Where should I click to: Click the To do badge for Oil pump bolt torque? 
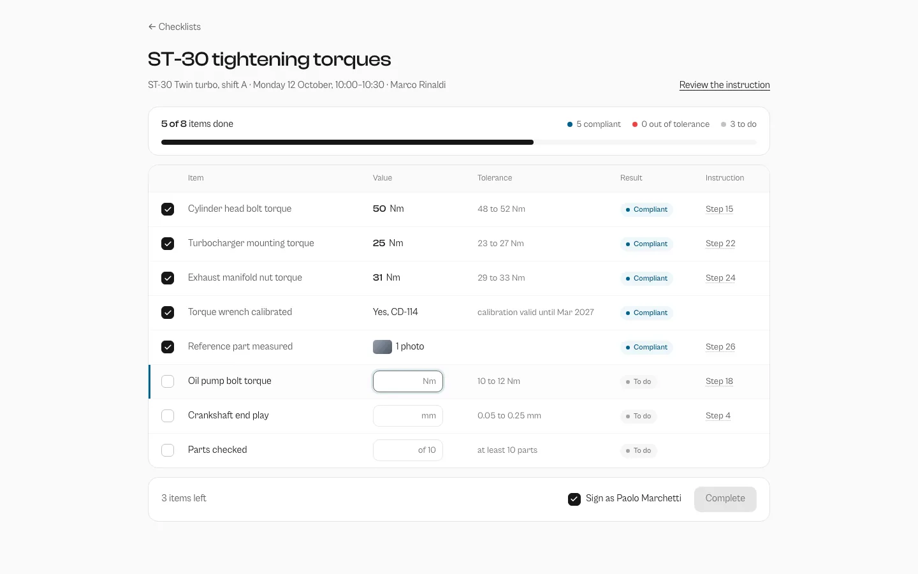638,381
